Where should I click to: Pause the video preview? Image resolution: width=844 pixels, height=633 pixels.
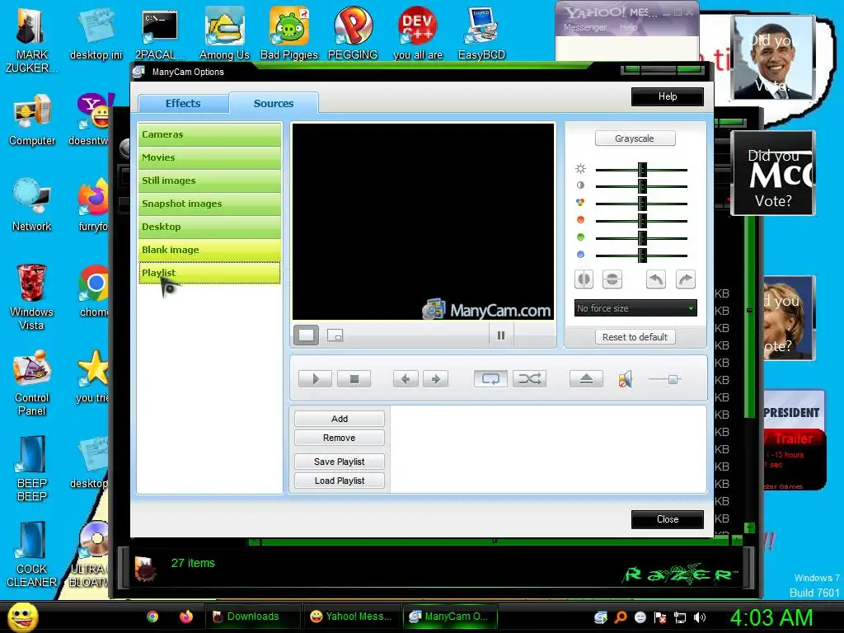pos(501,336)
